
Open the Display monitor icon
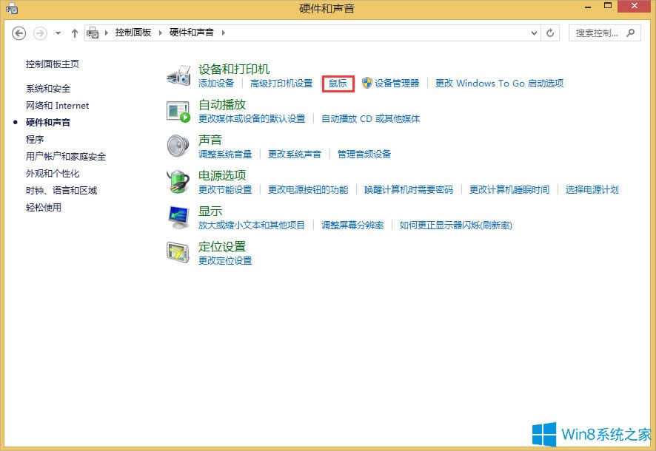178,217
